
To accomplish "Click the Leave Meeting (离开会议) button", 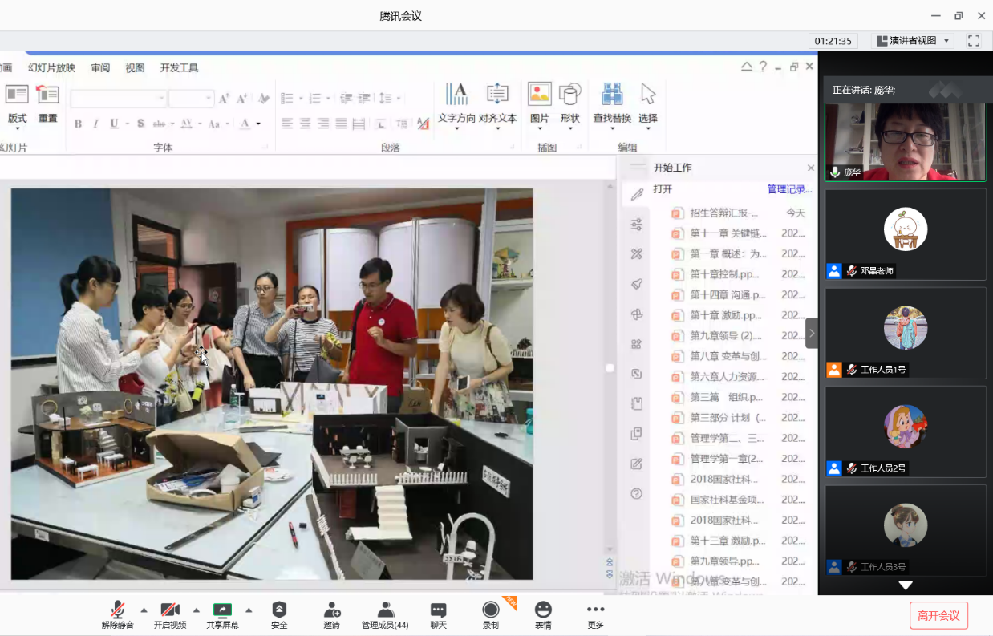I will pyautogui.click(x=938, y=615).
